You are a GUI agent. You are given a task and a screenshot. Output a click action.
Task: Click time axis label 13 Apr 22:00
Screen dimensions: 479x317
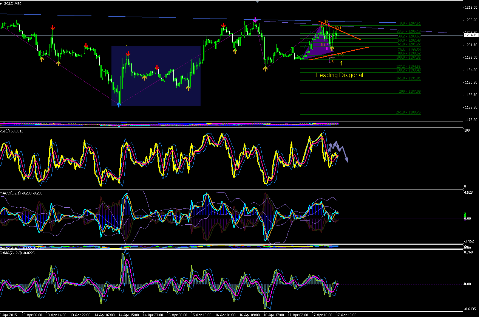point(80,315)
